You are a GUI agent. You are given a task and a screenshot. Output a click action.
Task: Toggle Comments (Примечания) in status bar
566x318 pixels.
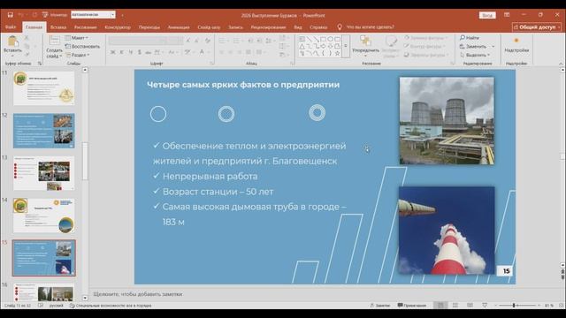click(412, 306)
